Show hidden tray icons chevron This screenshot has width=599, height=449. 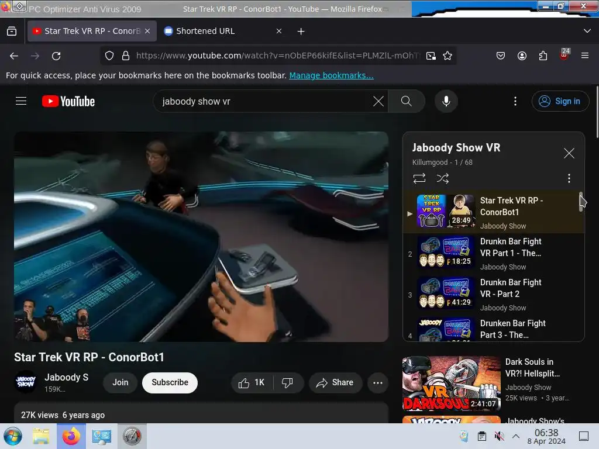click(516, 436)
